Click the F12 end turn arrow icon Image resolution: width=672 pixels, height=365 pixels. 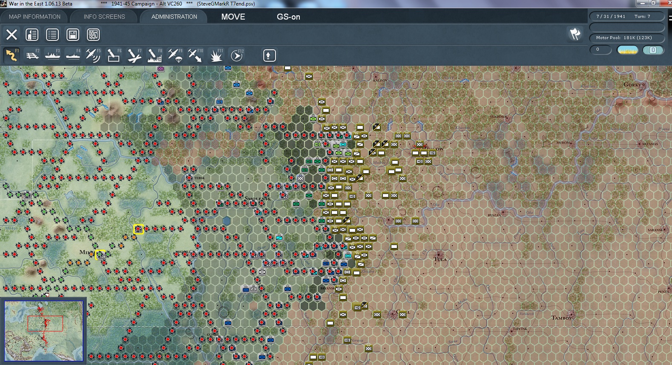[x=237, y=55]
